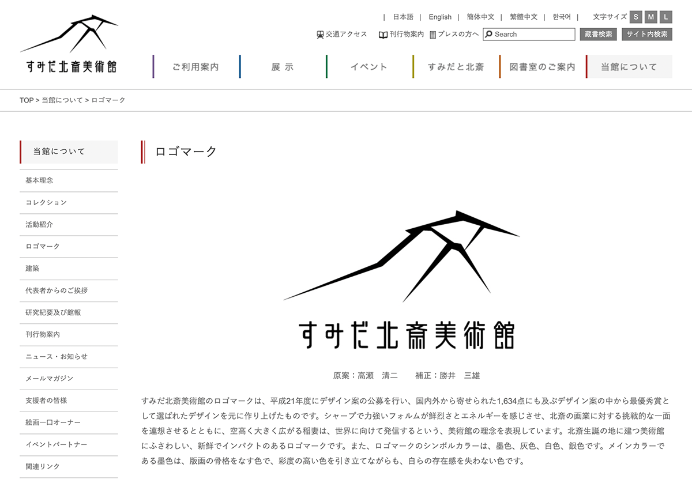Click the train icon beside 交通アクセス
Viewport: 692px width, 487px height.
(320, 35)
